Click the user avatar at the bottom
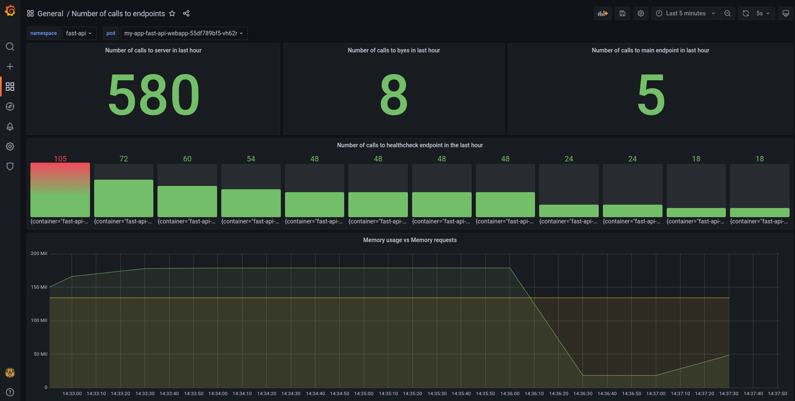The image size is (795, 401). click(10, 373)
